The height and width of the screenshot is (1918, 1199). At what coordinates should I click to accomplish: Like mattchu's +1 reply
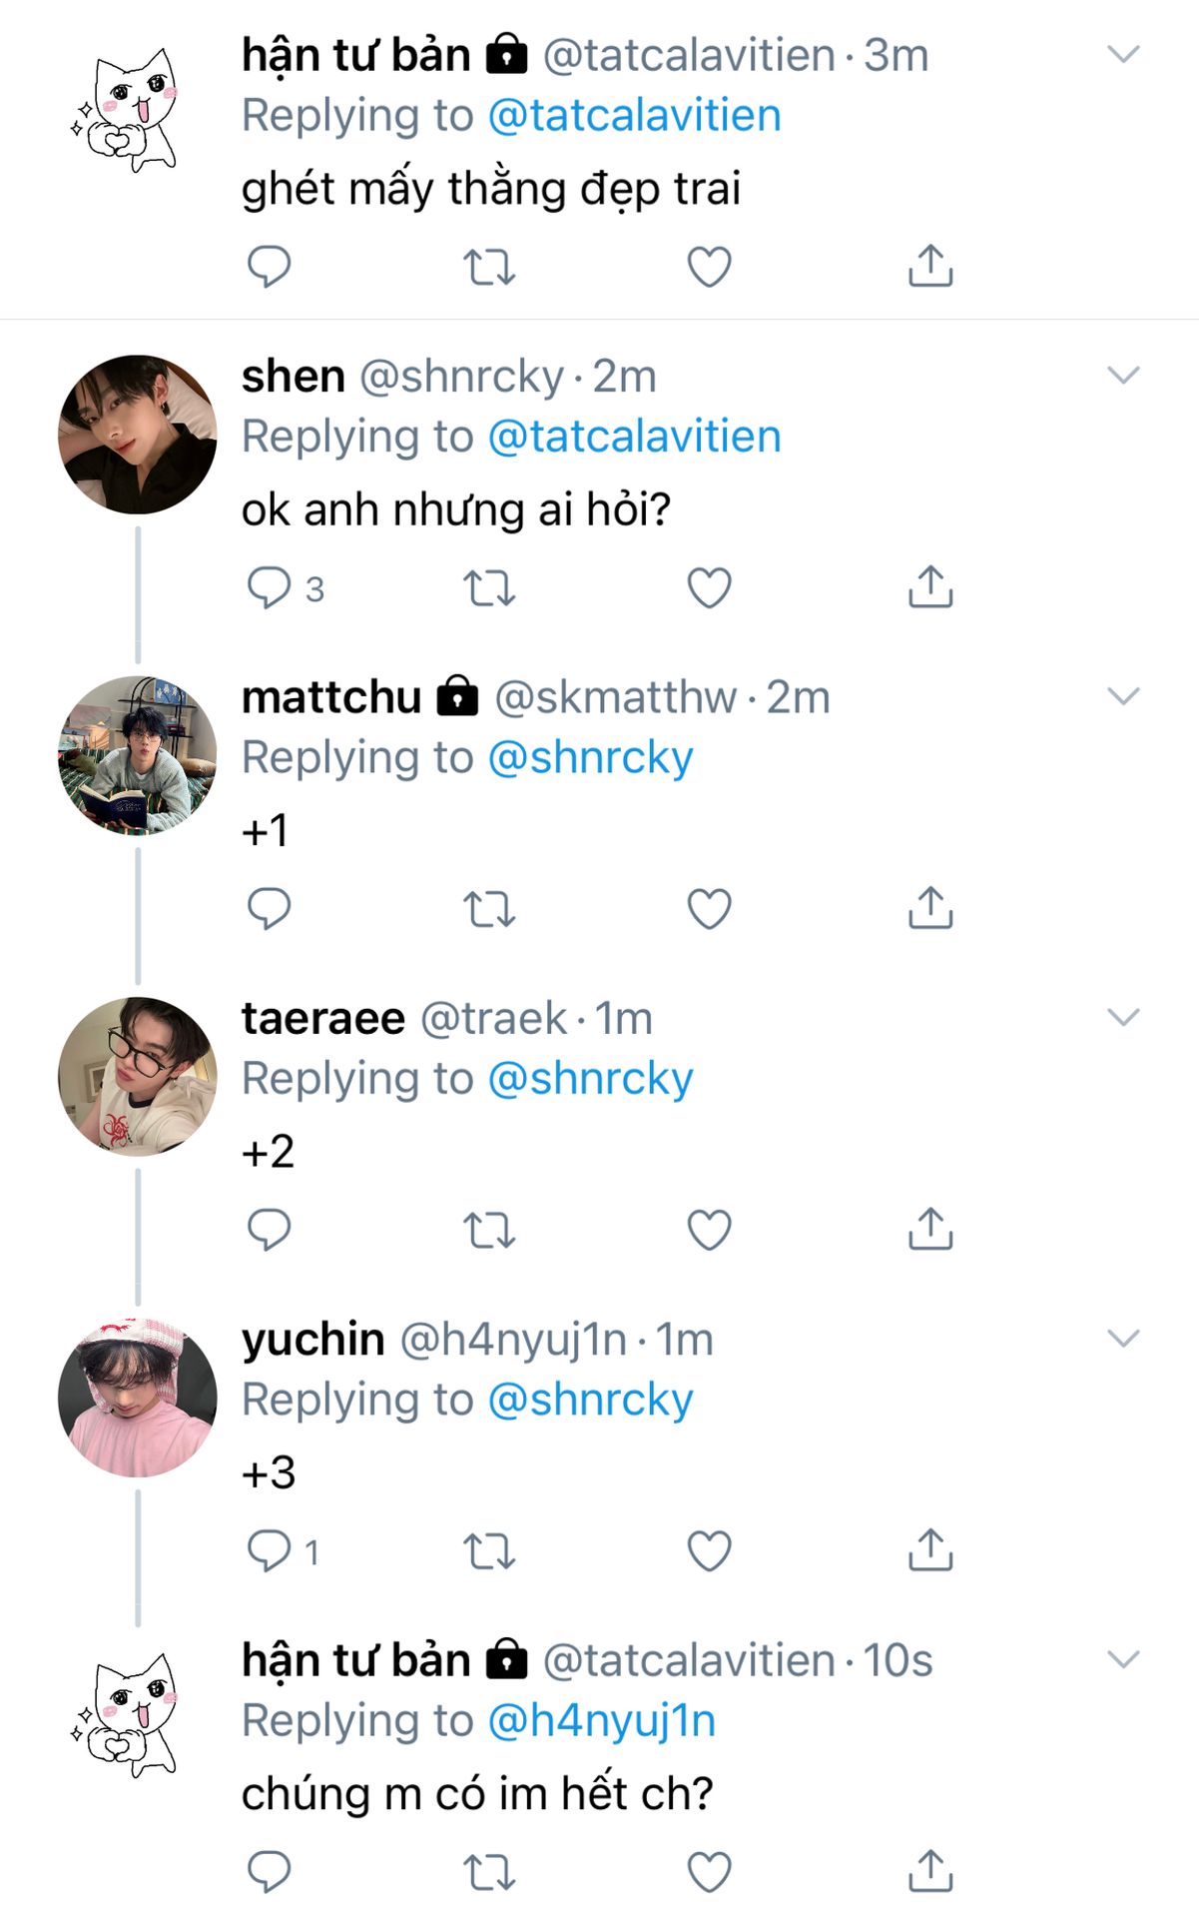710,909
